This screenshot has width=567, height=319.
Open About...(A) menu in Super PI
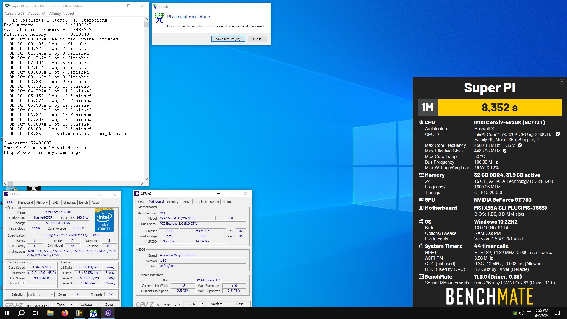pos(37,13)
